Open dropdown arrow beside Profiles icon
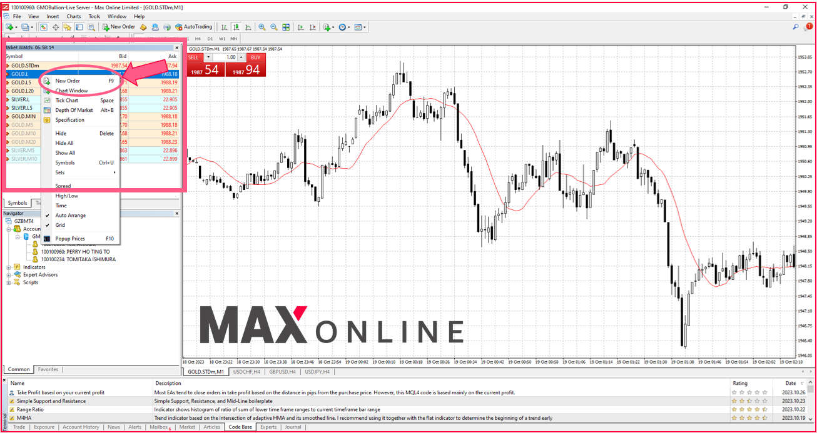Screen dimensions: 817x433 pyautogui.click(x=33, y=27)
